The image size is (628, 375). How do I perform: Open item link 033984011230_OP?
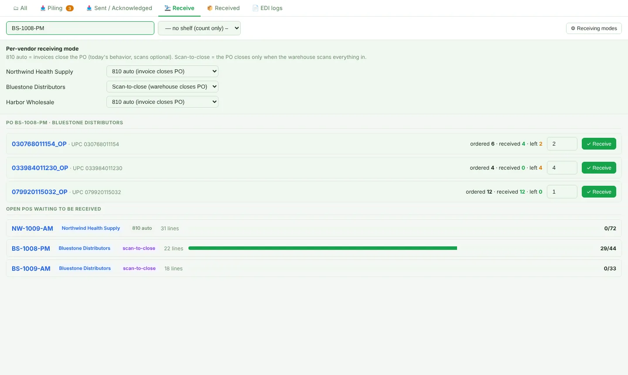coord(40,168)
